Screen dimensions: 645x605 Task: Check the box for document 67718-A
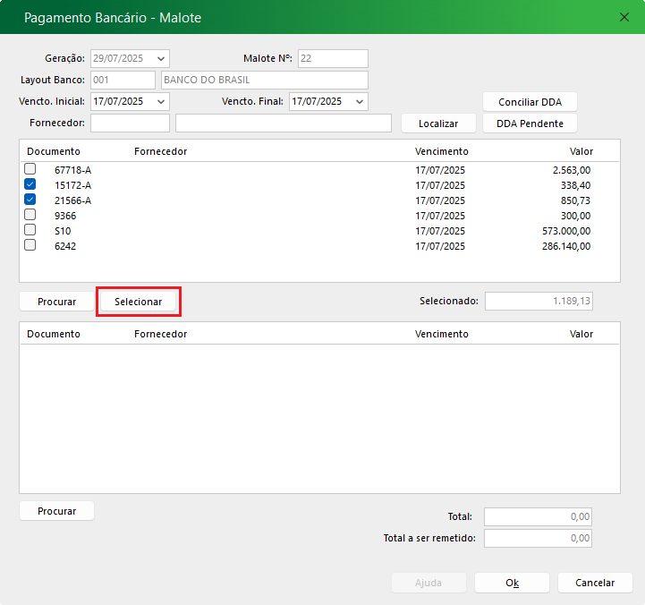(x=30, y=169)
